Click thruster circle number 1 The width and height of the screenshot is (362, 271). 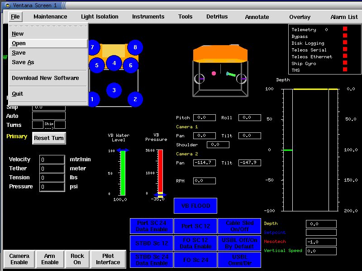click(94, 99)
